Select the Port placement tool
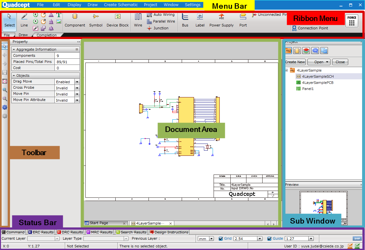365x250 pixels. (x=243, y=20)
